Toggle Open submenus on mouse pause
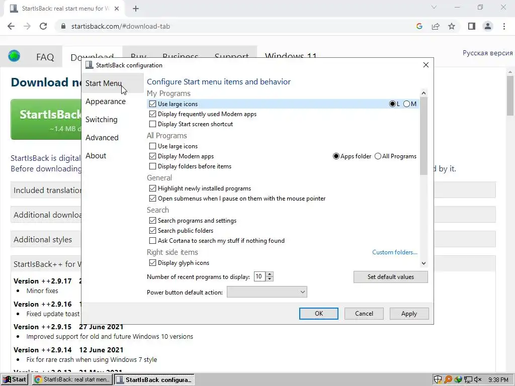Viewport: 515px width, 386px height. click(152, 198)
